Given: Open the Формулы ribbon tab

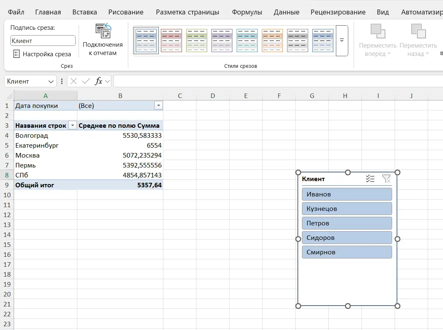Looking at the screenshot, I should (247, 12).
